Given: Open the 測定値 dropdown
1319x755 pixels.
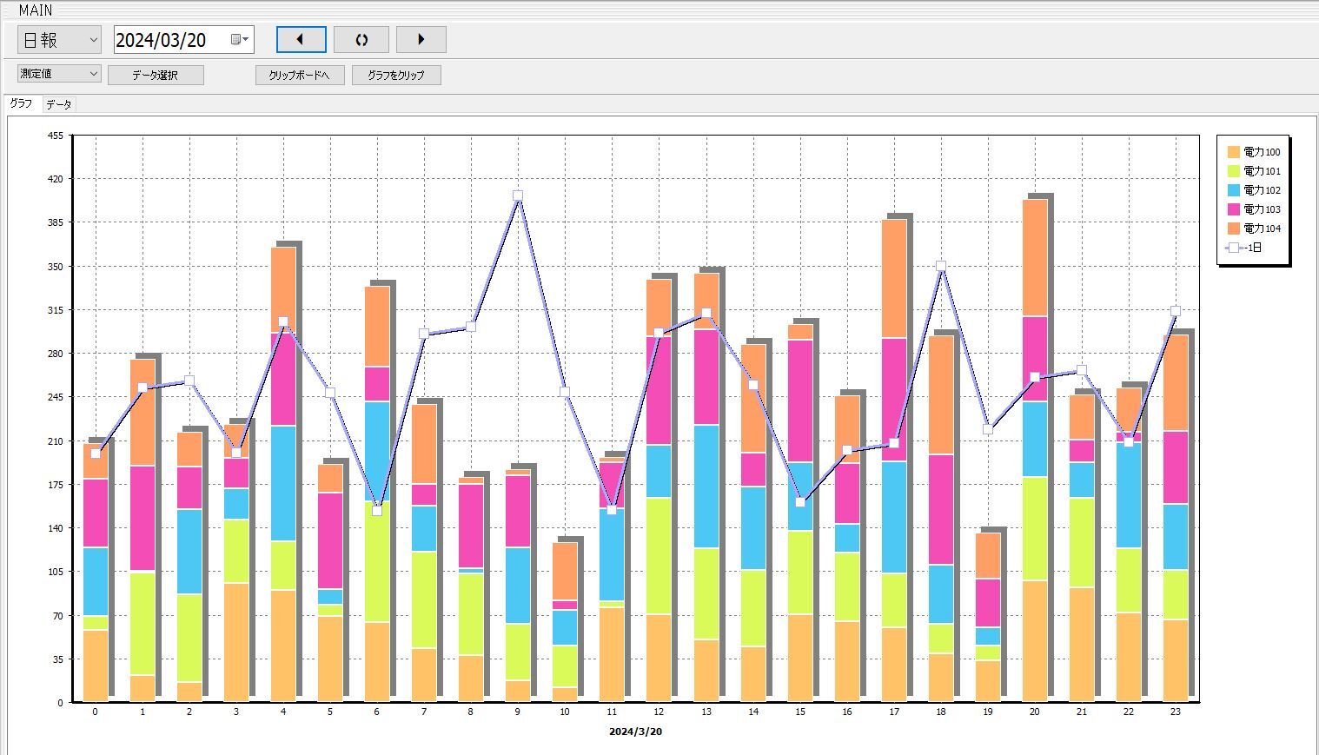Looking at the screenshot, I should 93,74.
